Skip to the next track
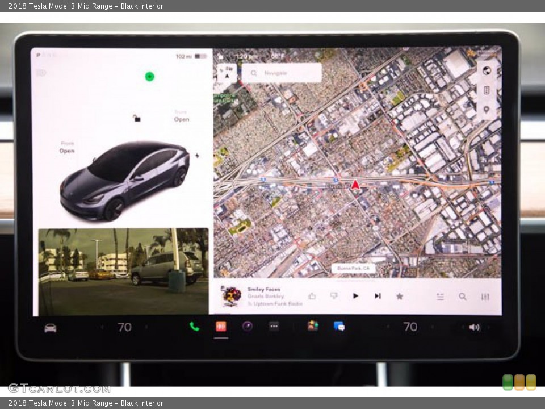 (378, 296)
